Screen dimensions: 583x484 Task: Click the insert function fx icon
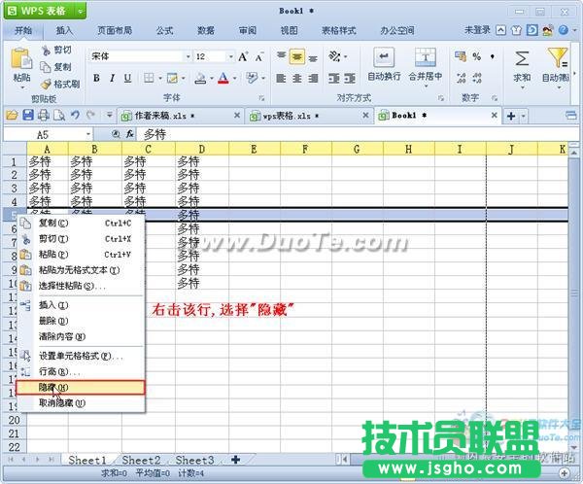130,134
